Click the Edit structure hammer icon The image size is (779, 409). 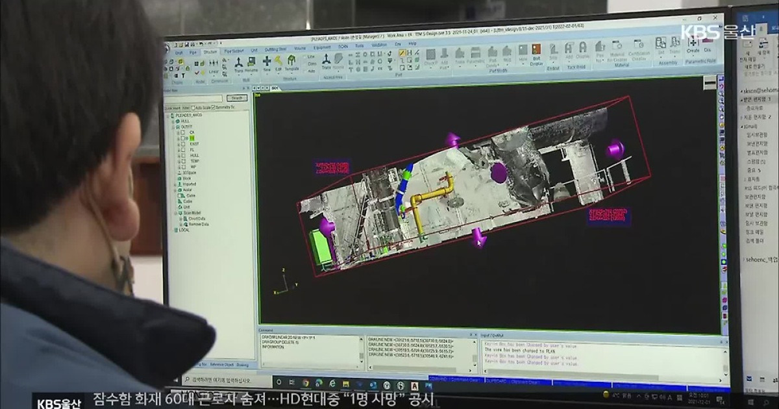tap(278, 60)
